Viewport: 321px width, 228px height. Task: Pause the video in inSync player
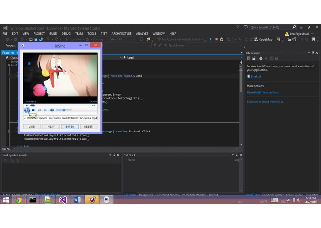coord(27,110)
